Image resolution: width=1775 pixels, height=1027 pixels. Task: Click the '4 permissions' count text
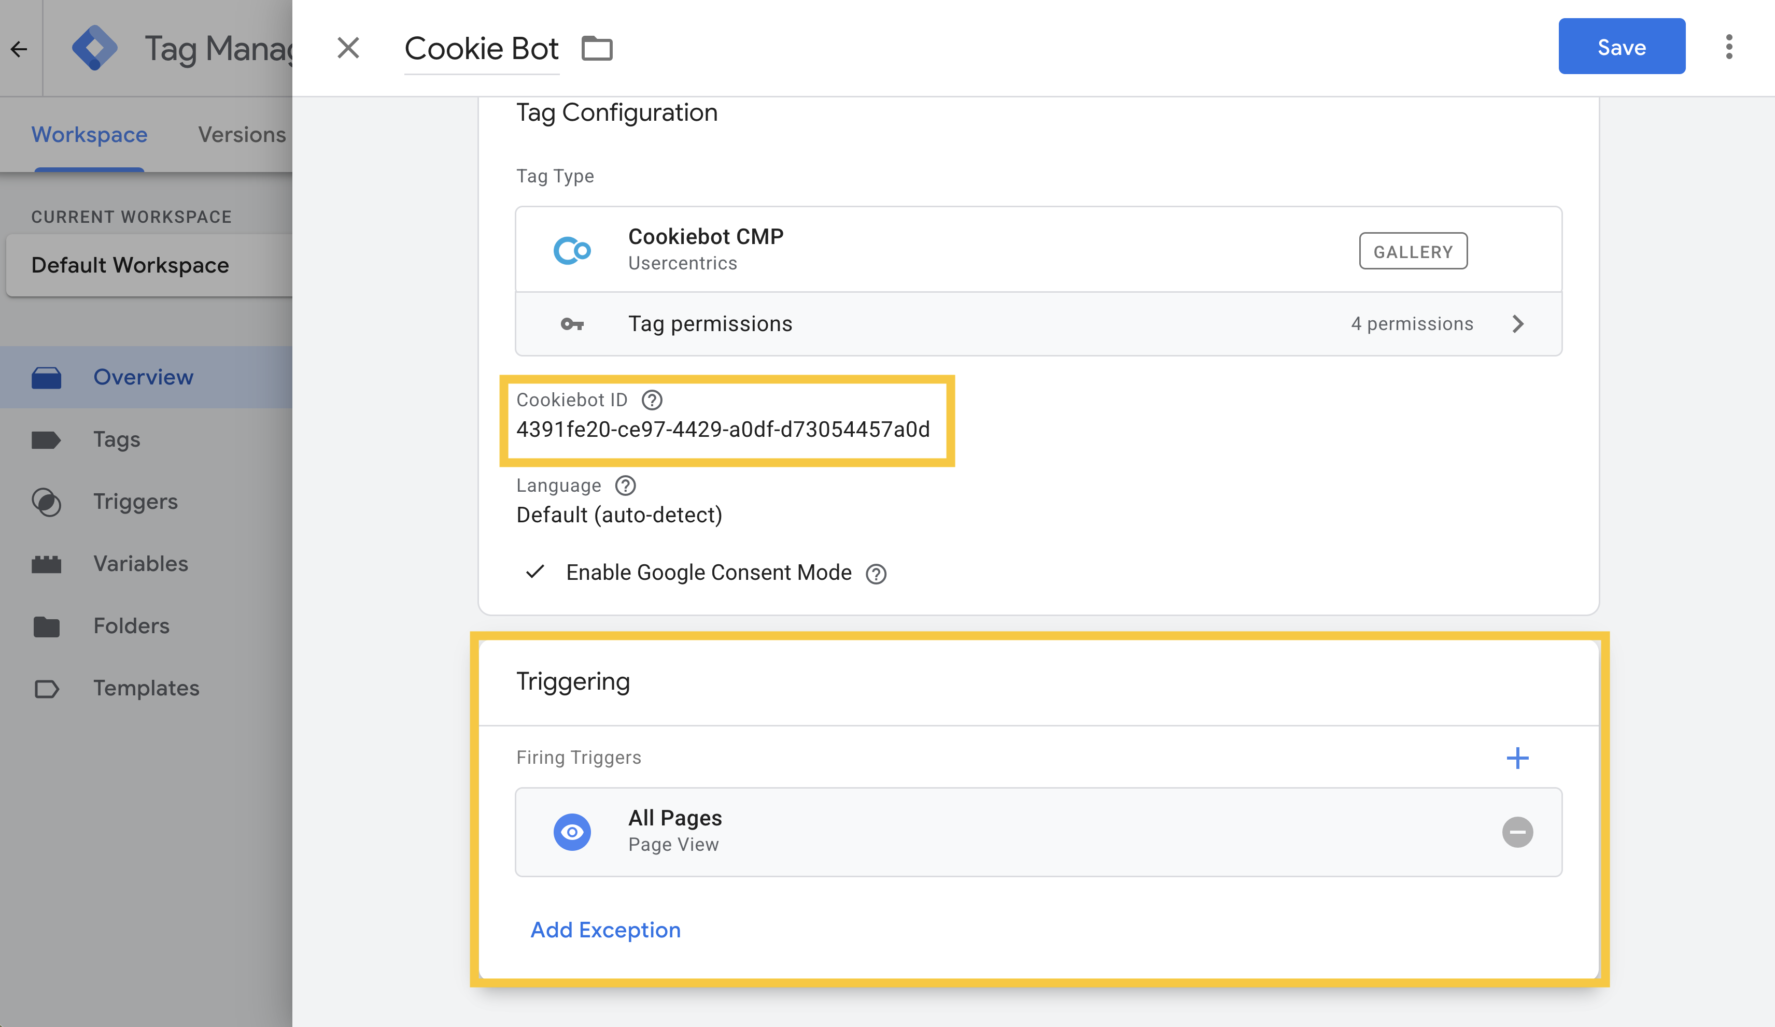pyautogui.click(x=1412, y=324)
